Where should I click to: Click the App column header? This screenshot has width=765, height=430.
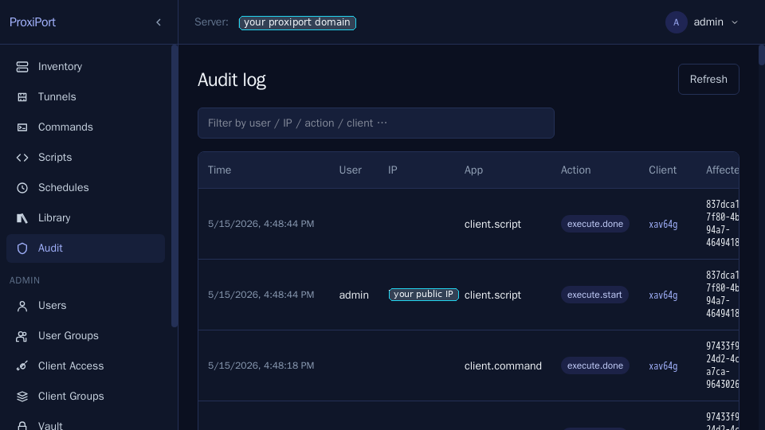(473, 170)
